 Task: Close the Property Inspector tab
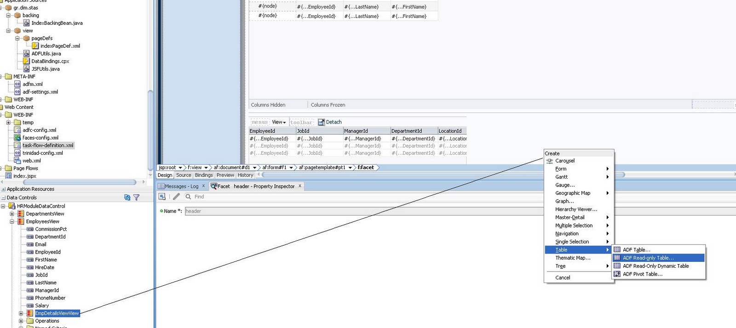(x=300, y=186)
